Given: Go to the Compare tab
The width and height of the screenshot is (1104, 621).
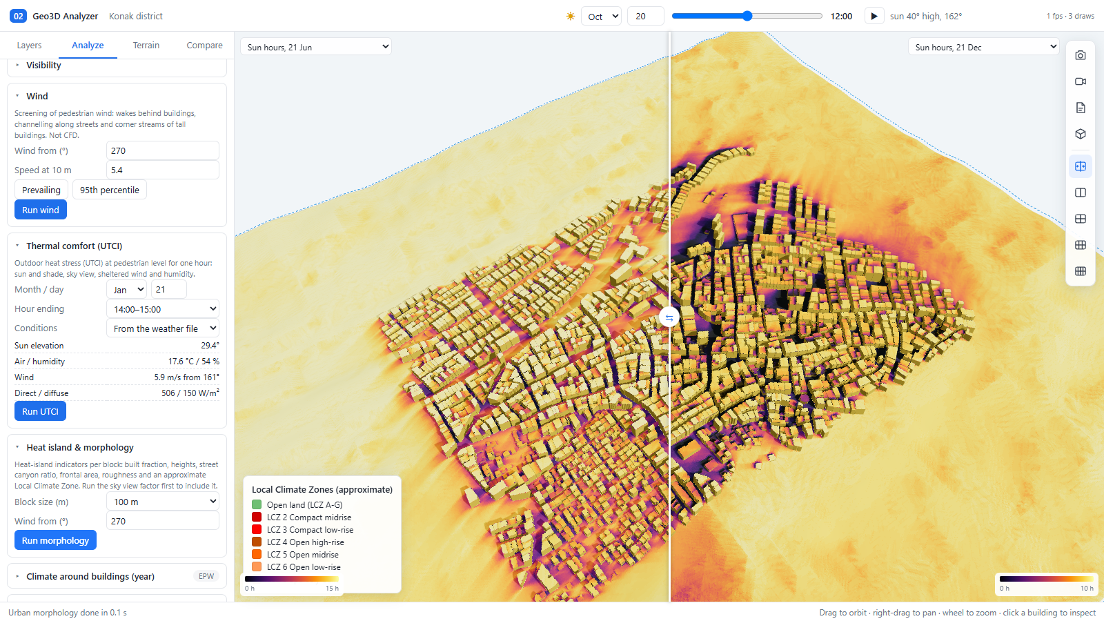Looking at the screenshot, I should [x=204, y=46].
